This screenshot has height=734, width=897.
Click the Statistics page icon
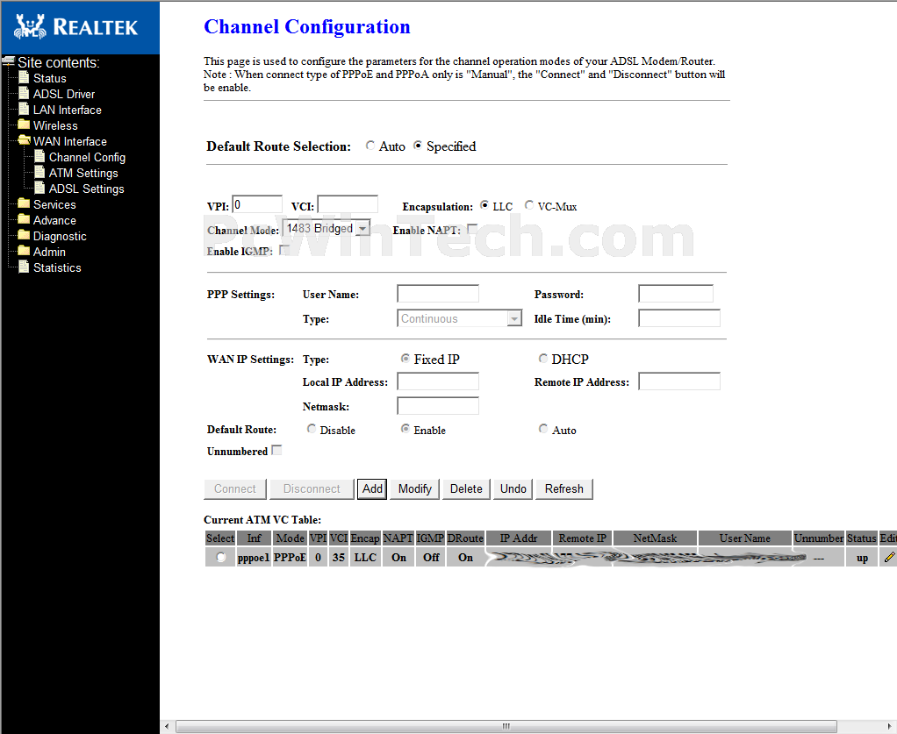pos(24,267)
